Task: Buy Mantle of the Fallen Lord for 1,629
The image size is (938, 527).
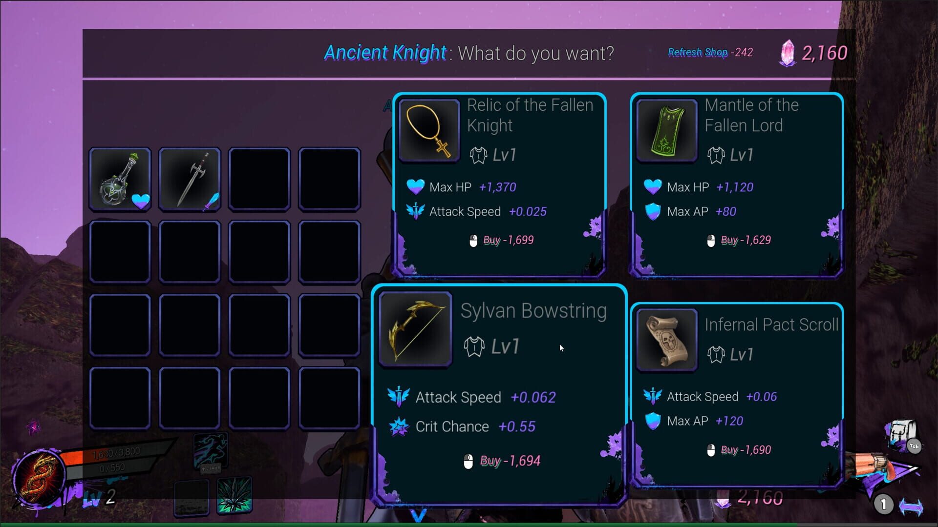Action: pyautogui.click(x=739, y=240)
